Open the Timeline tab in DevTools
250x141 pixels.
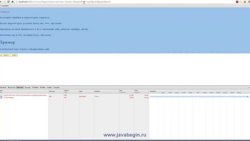pyautogui.click(x=35, y=87)
